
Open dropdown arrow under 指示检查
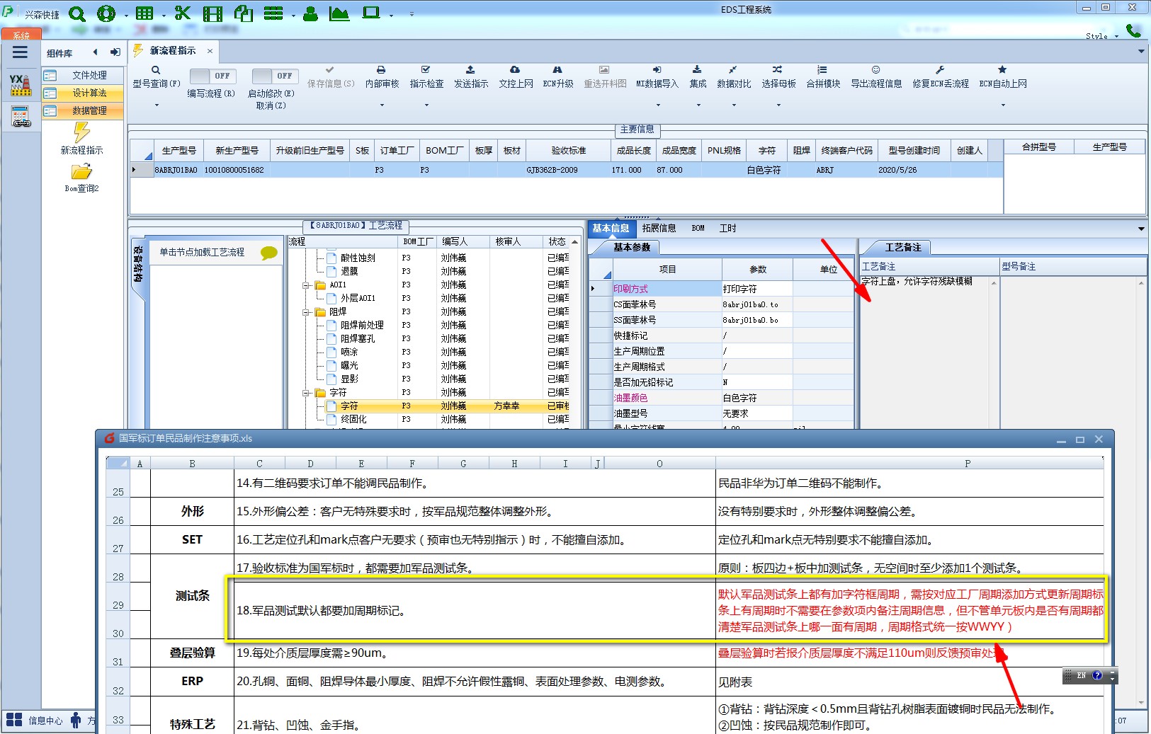click(x=426, y=105)
